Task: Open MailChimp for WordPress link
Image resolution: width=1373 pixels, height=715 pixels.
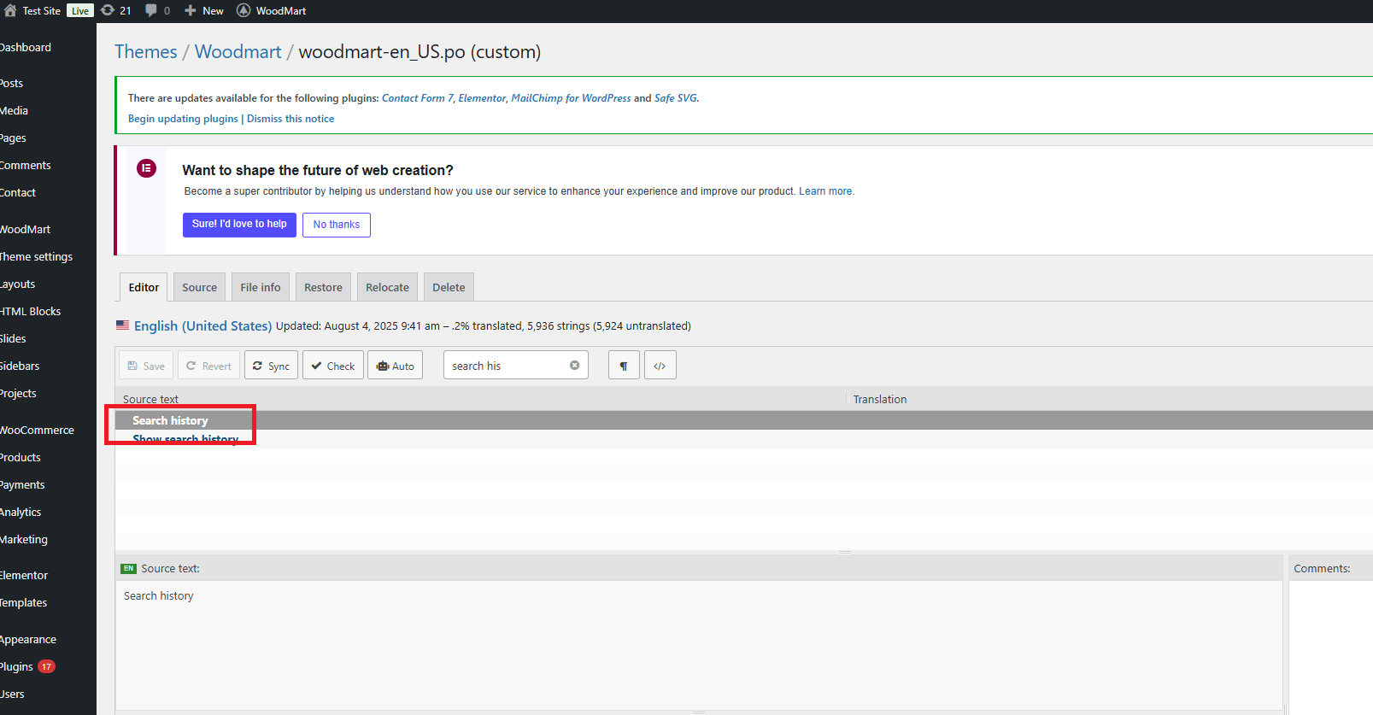Action: click(571, 98)
